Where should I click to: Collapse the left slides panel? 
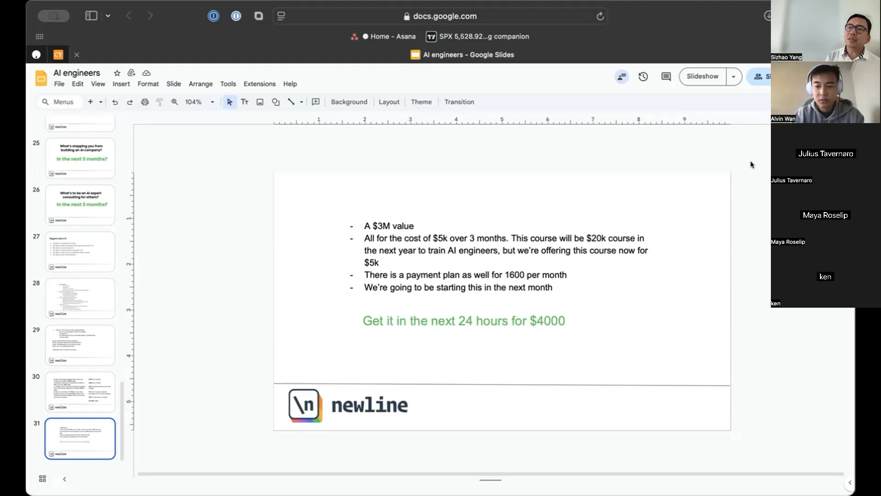tap(64, 479)
